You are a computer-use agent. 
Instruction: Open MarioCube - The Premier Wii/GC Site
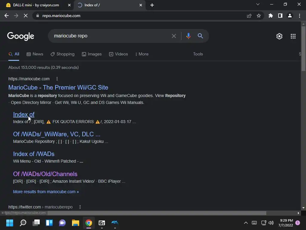(58, 87)
